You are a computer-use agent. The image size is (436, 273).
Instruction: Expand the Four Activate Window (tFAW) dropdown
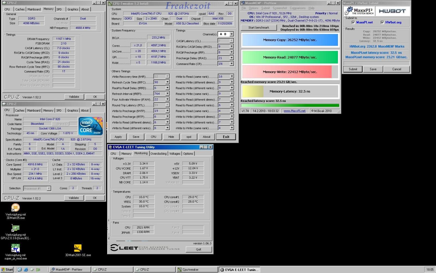pos(168,99)
